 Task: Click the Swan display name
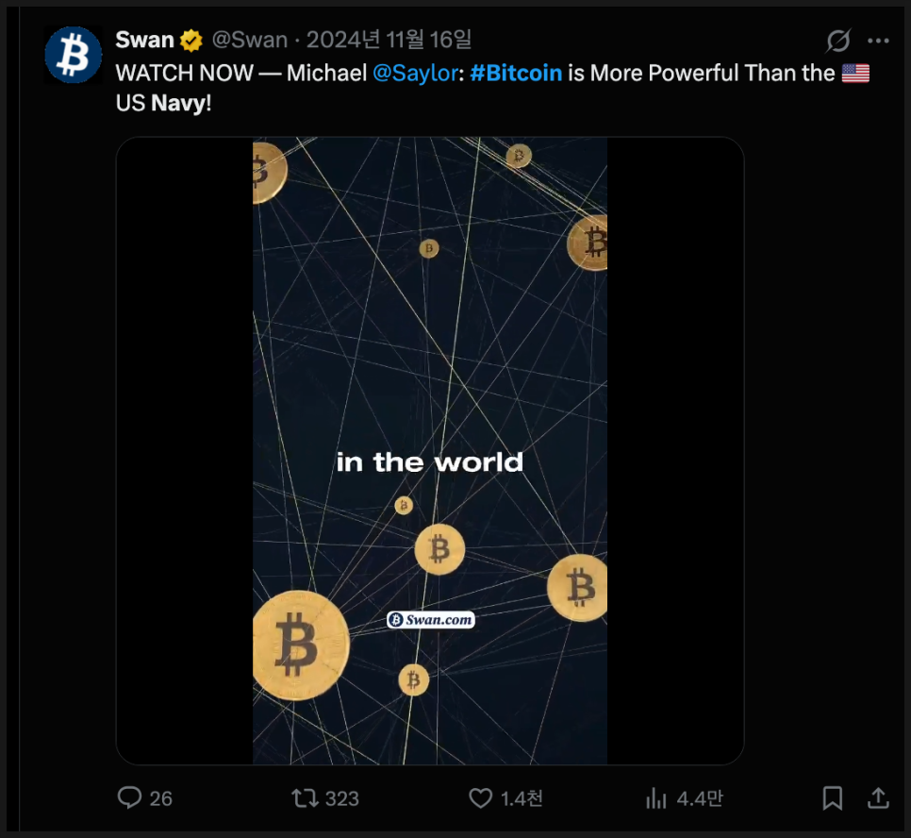[x=144, y=40]
